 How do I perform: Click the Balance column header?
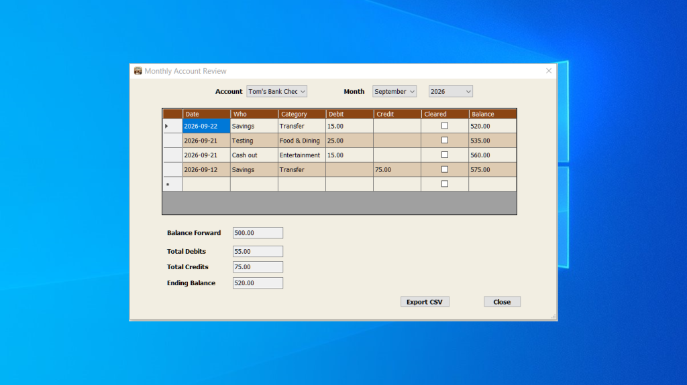[492, 114]
